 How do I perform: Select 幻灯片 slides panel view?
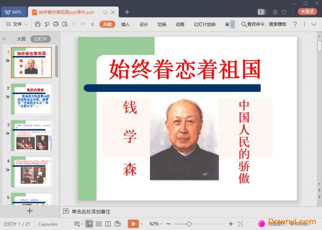tap(40, 39)
